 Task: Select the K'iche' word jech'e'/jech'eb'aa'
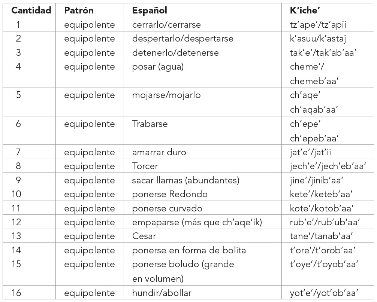coord(327,166)
